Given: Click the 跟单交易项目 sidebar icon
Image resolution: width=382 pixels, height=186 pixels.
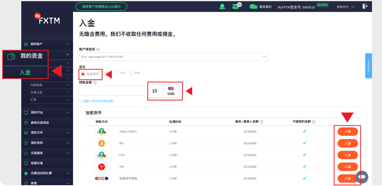Looking at the screenshot, I should pyautogui.click(x=26, y=123).
